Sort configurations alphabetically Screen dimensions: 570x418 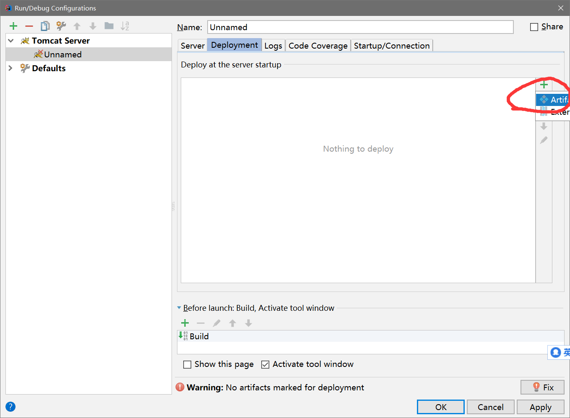pos(125,26)
